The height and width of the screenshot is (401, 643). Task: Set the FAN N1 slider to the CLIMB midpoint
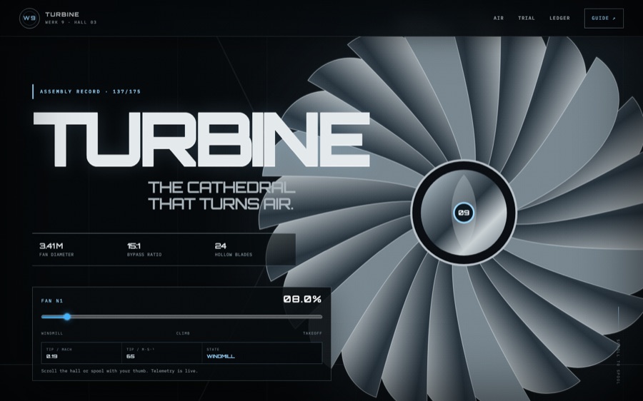pos(181,317)
